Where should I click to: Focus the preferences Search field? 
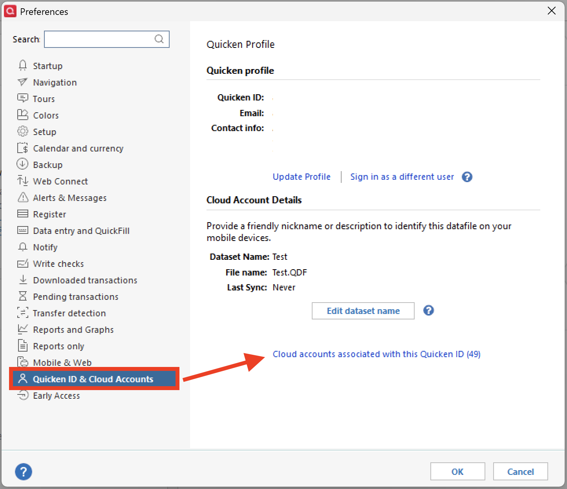tap(107, 39)
